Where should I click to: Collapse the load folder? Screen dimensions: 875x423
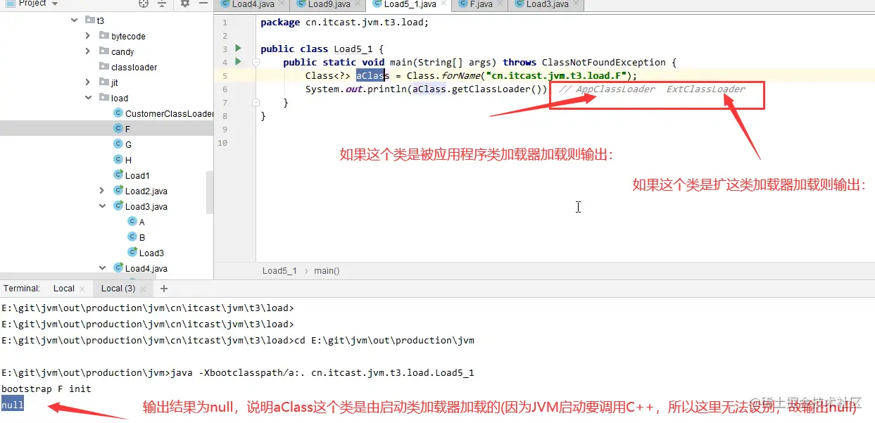tap(88, 98)
